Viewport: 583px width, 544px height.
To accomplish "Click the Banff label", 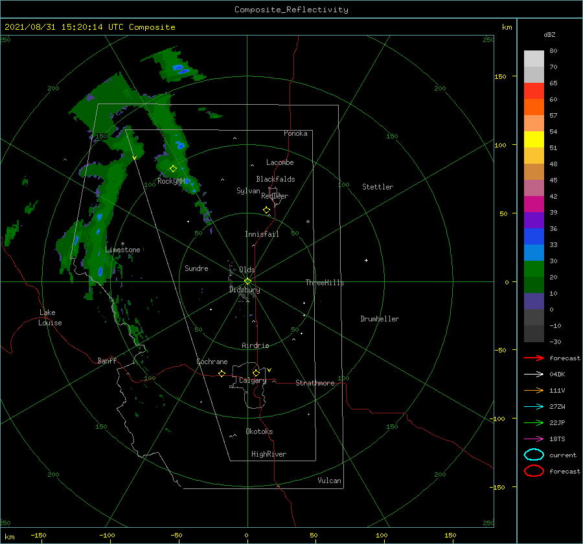I will (x=107, y=360).
